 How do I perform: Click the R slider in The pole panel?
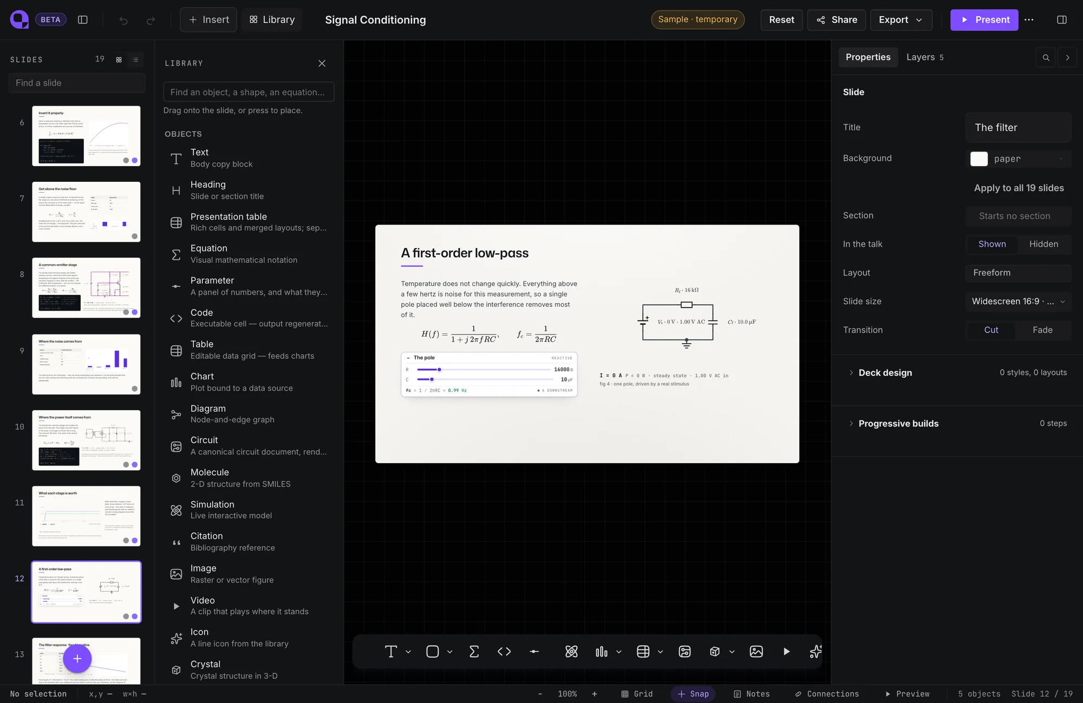coord(484,370)
